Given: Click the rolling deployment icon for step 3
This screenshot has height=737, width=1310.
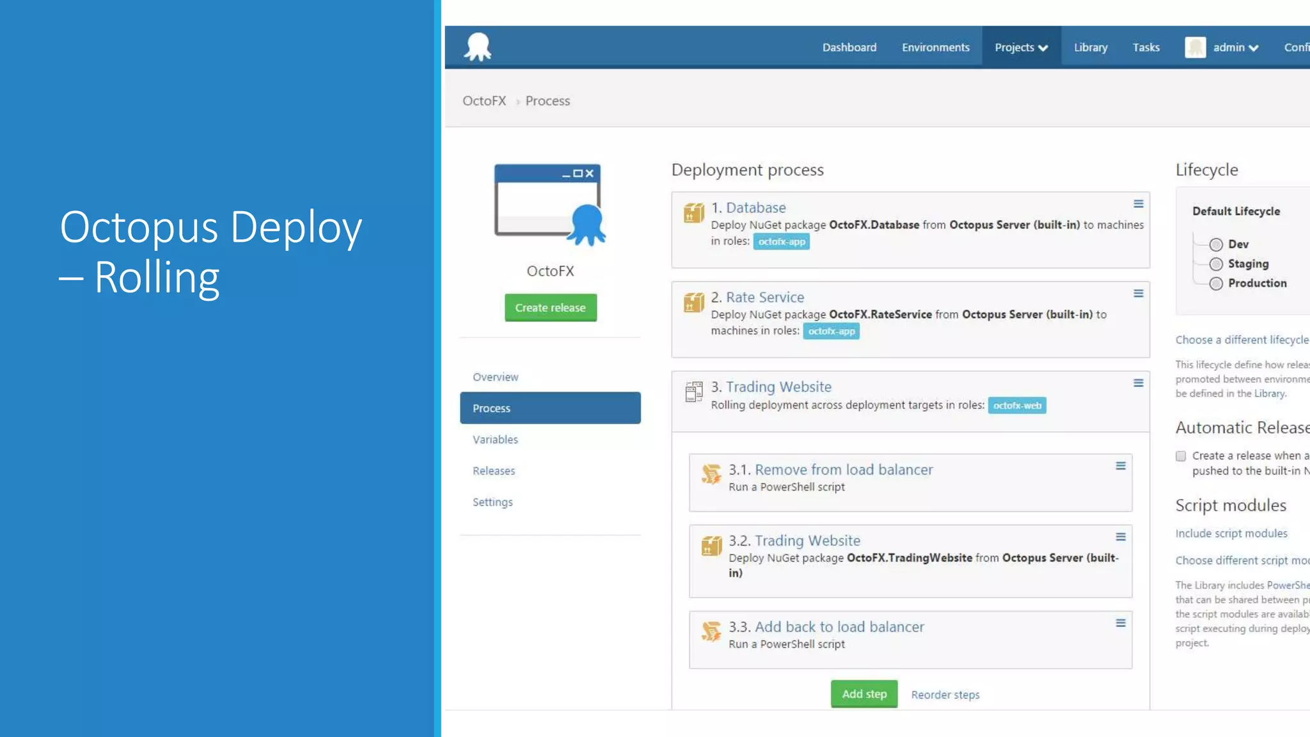Looking at the screenshot, I should [693, 392].
